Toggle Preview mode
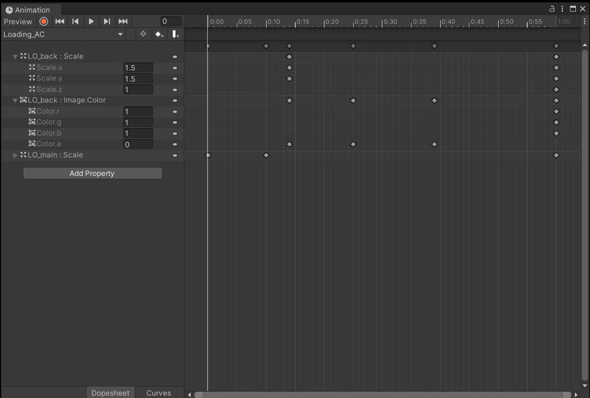The height and width of the screenshot is (398, 590). 18,21
